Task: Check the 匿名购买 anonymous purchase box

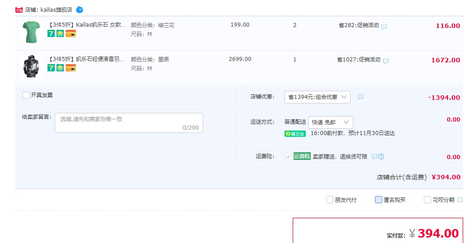Action: click(x=379, y=200)
